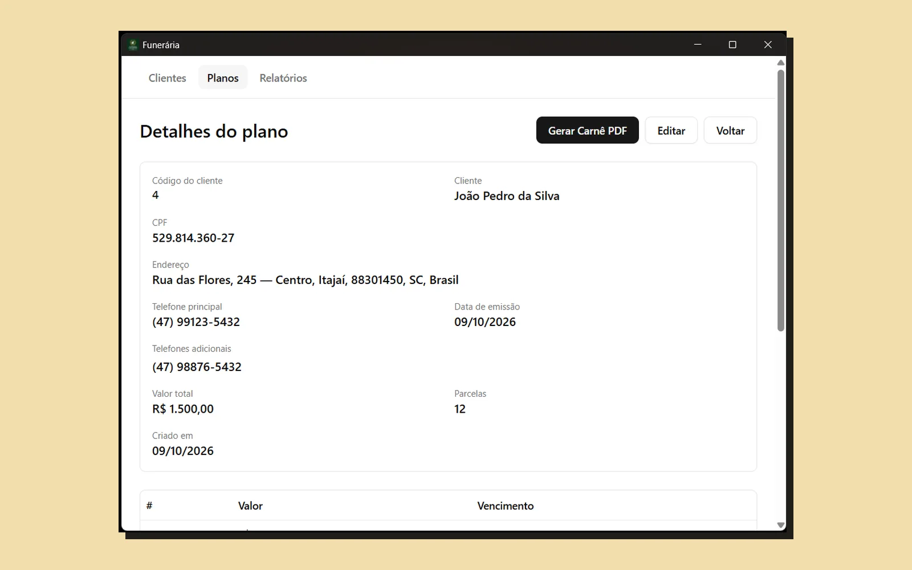Click the Vencimento column header
The width and height of the screenshot is (912, 570).
506,506
